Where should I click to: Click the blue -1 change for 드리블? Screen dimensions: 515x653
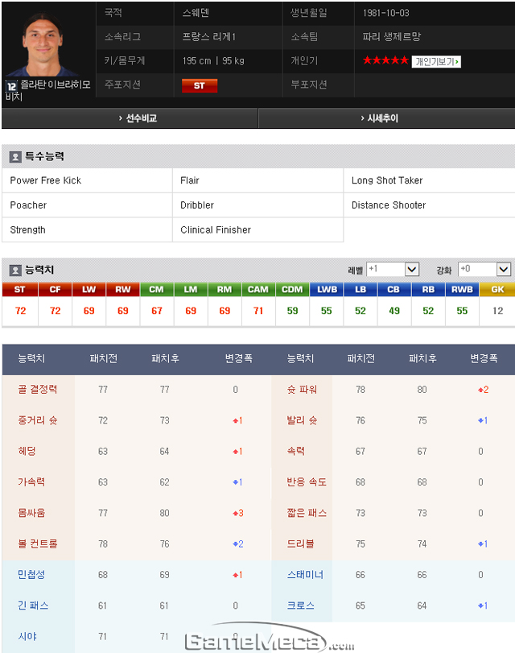483,543
